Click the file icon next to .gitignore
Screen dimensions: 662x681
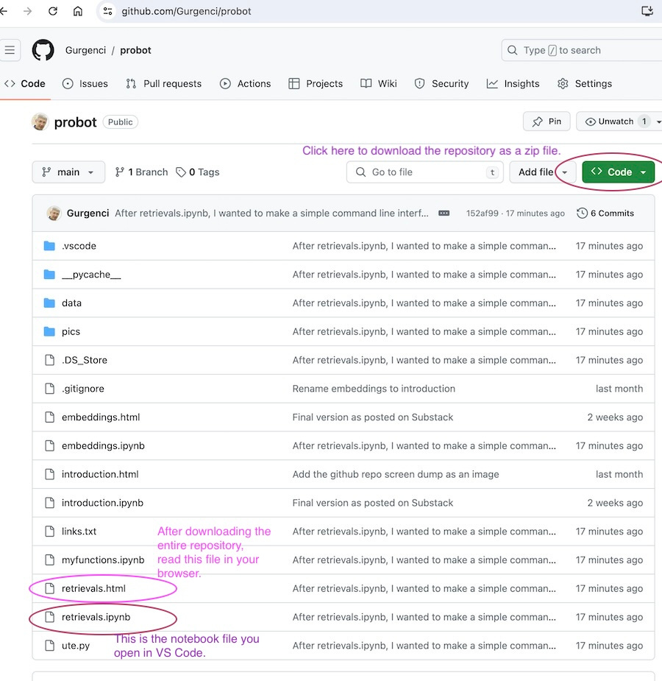50,388
